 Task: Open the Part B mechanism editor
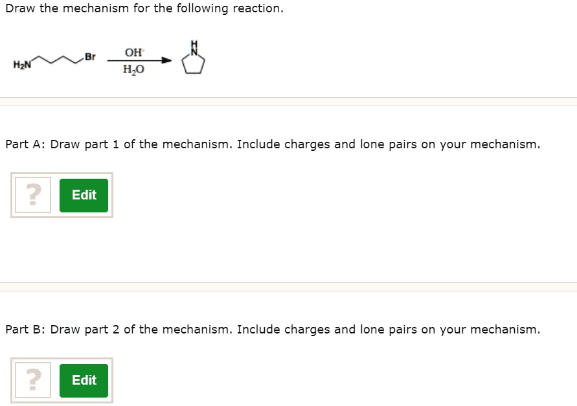tap(84, 380)
